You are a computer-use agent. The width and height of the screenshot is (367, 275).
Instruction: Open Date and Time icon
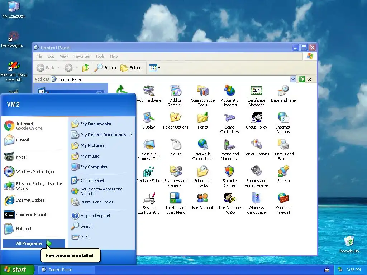click(x=283, y=94)
